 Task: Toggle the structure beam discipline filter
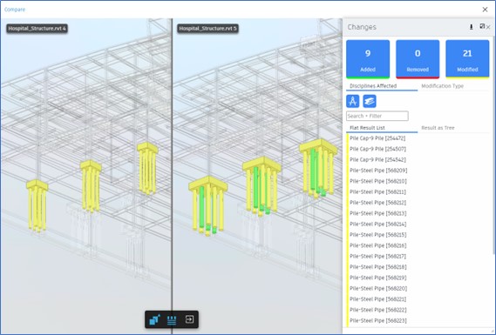click(370, 101)
